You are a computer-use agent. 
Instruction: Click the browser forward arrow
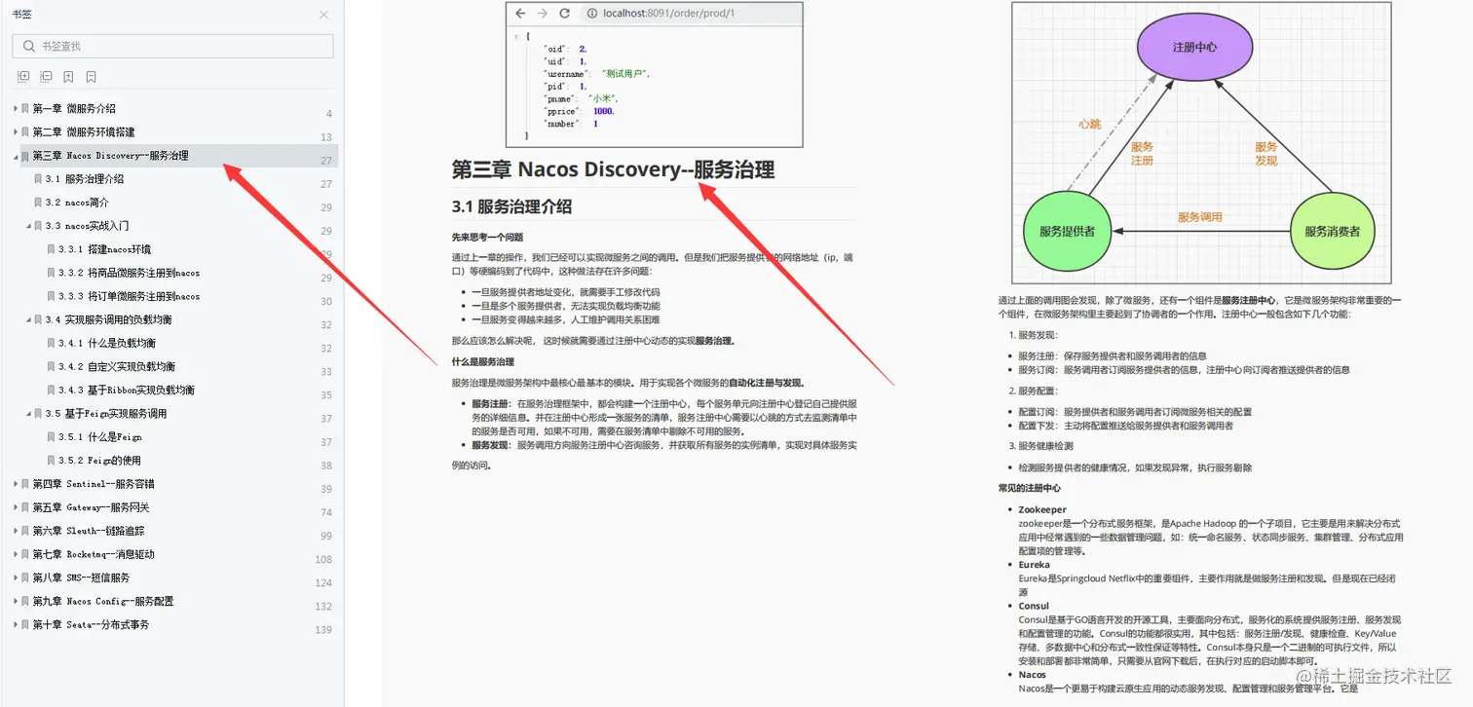(x=543, y=14)
